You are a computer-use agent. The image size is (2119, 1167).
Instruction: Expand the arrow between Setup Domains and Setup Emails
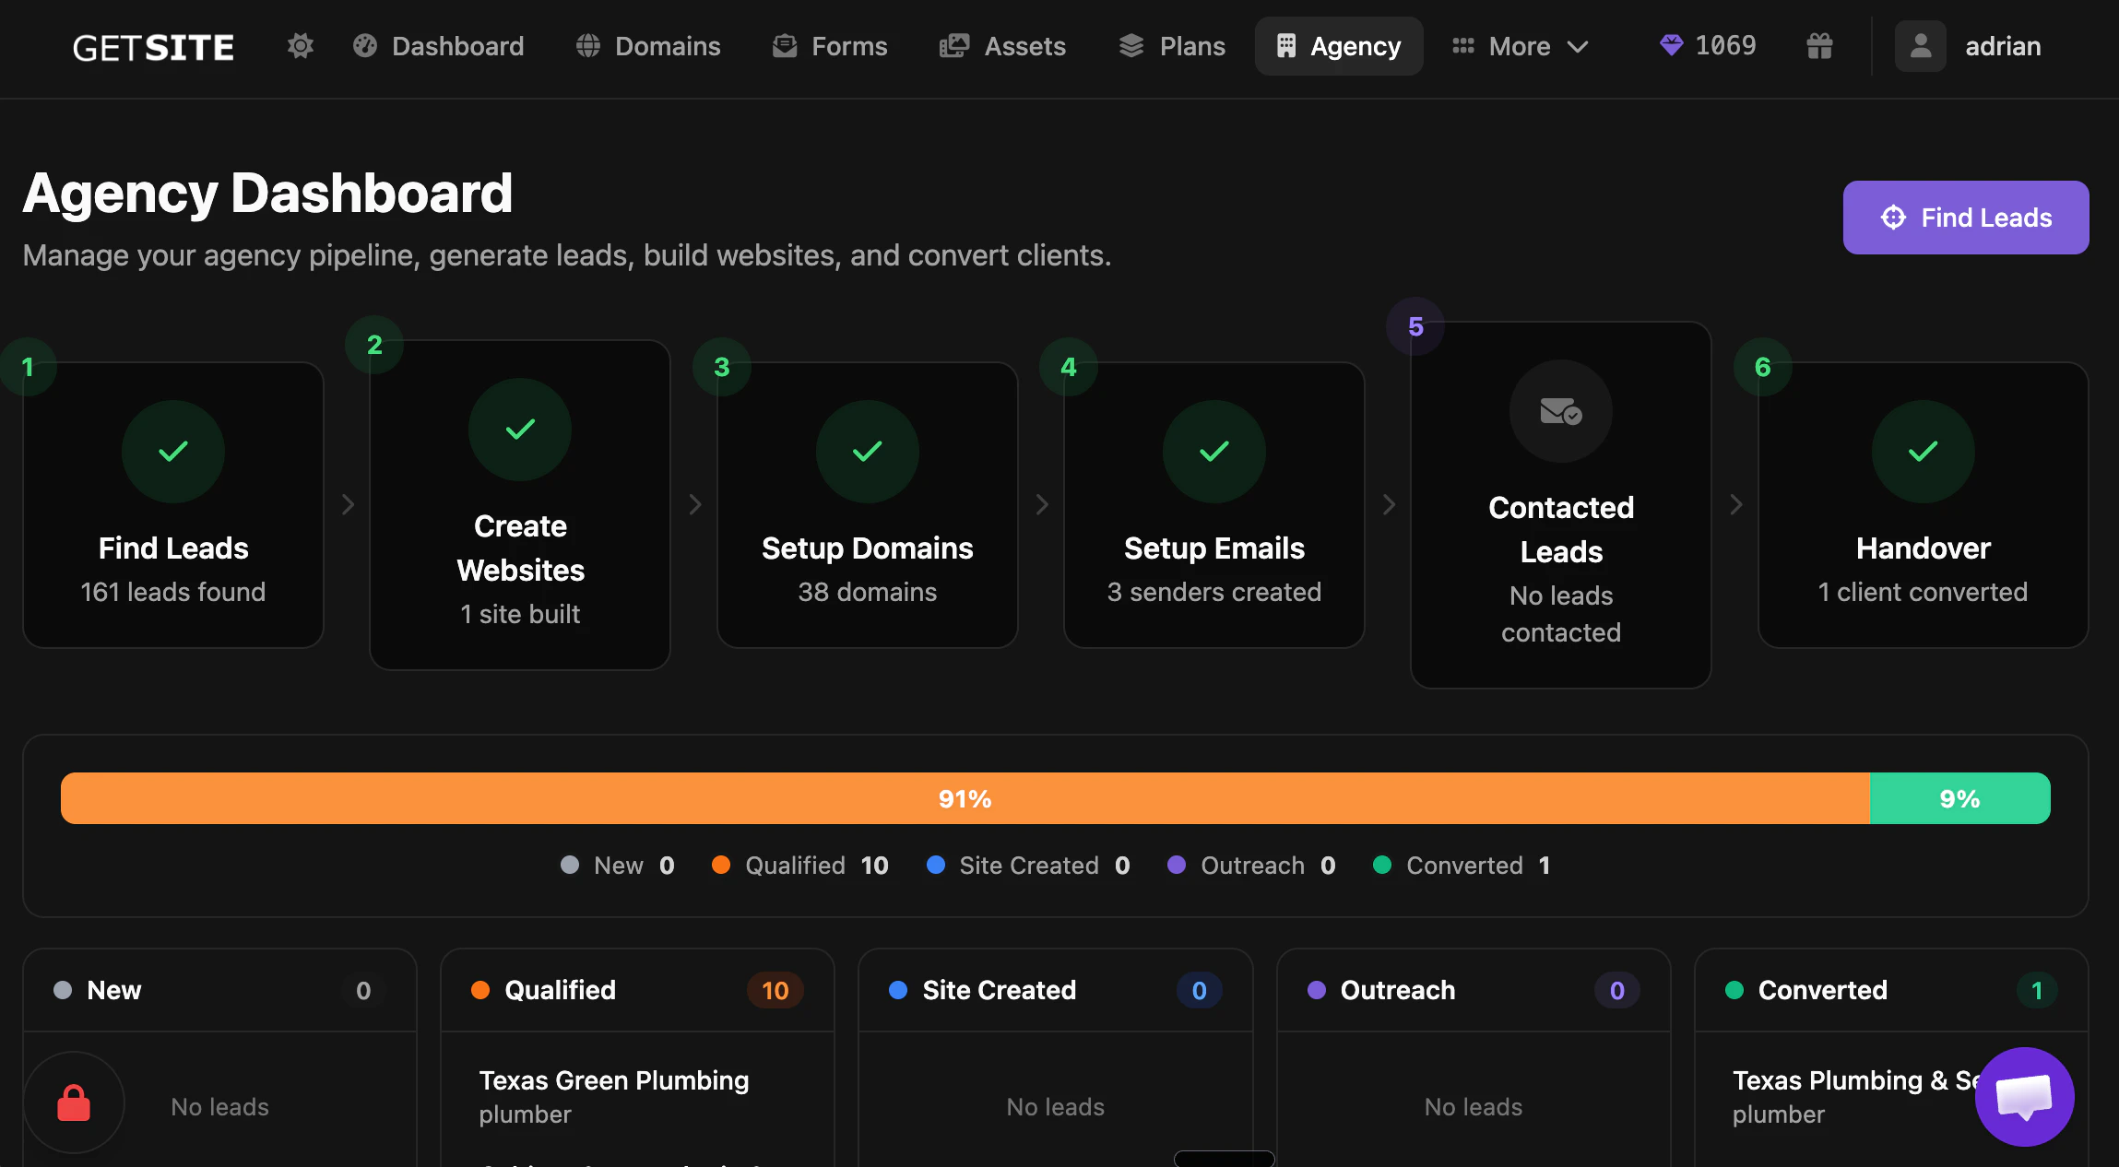[1041, 504]
